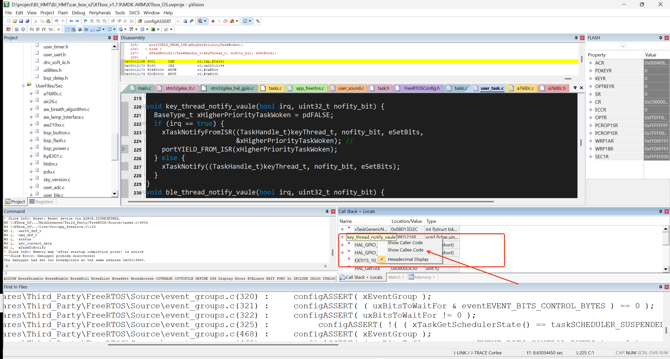Collapse the UserFiles/Sec project group
The image size is (670, 359).
[23, 86]
